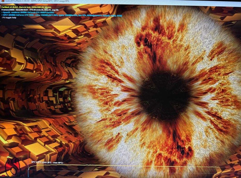Click the FurMark app icon in title bar
Screen dimensions: 241x178
click(3, 1)
